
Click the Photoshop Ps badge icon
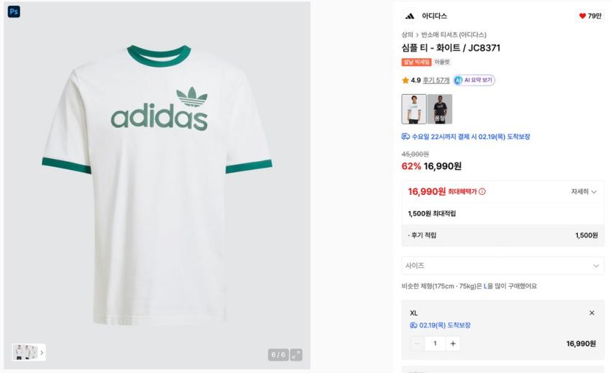pos(14,11)
